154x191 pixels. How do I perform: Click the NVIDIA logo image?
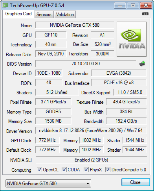[132, 39]
